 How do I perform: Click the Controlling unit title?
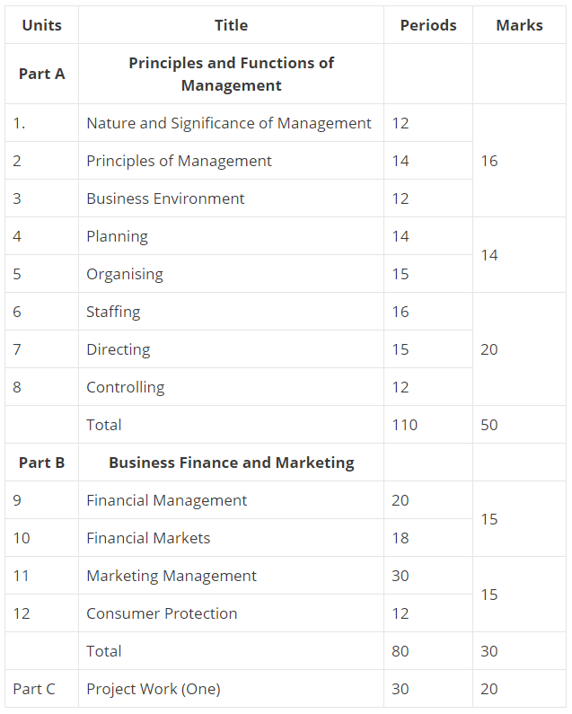pyautogui.click(x=125, y=387)
